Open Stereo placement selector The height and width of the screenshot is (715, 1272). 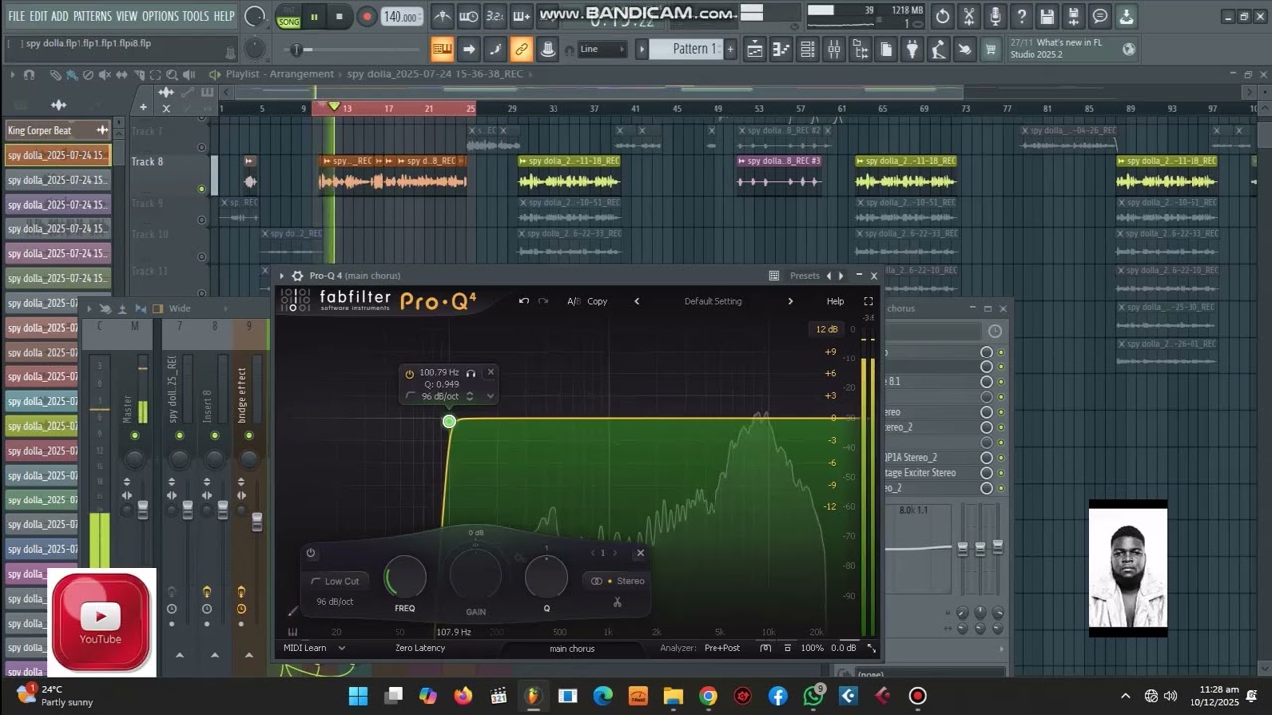[x=617, y=581]
